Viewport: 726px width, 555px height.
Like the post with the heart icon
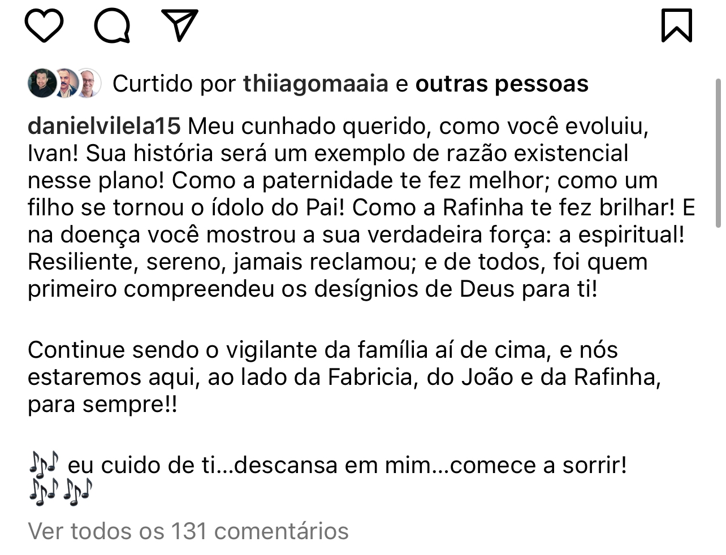pyautogui.click(x=44, y=26)
